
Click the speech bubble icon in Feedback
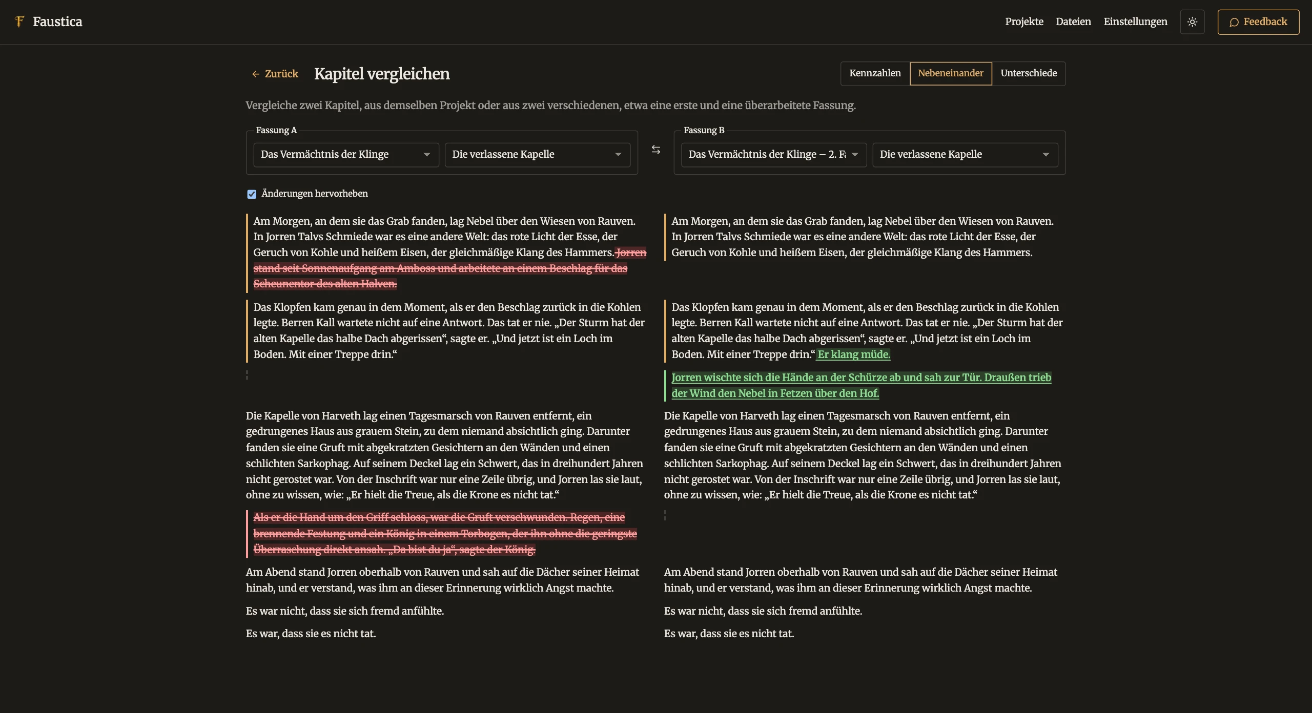tap(1234, 22)
